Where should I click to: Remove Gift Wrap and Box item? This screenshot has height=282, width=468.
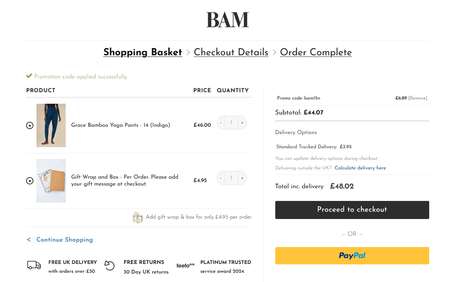tap(30, 181)
